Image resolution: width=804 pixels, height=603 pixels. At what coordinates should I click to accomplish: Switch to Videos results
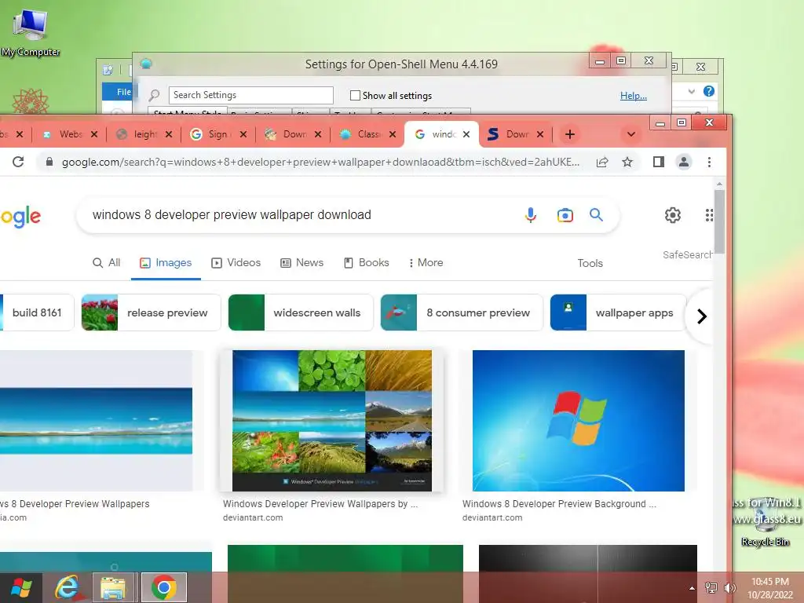(236, 262)
